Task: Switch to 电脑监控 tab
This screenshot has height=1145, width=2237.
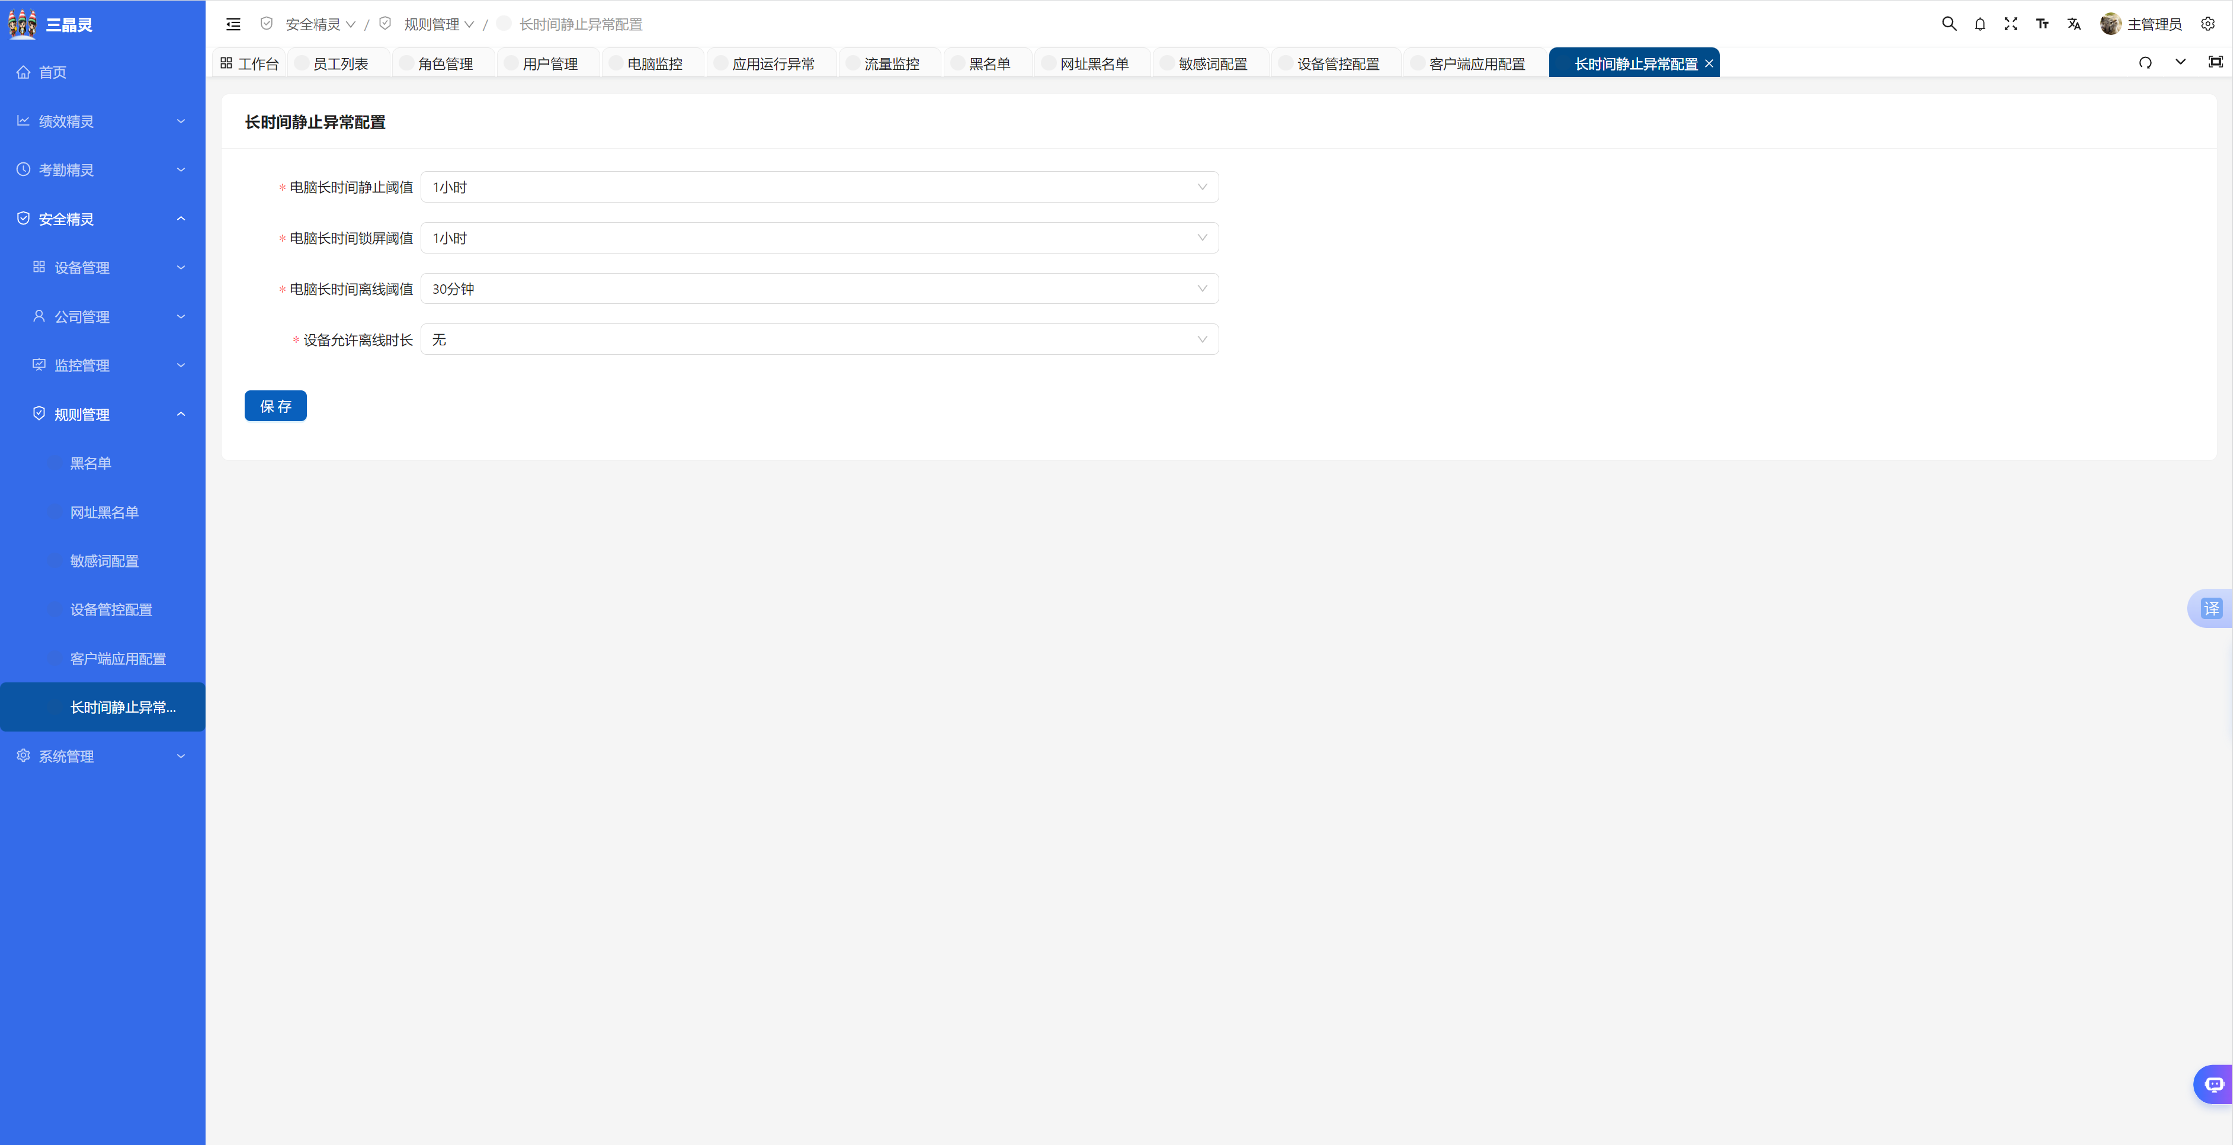Action: coord(654,64)
